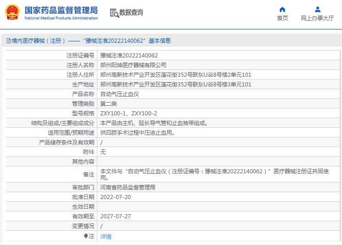Select the 数据查询 heading text

coord(131,13)
